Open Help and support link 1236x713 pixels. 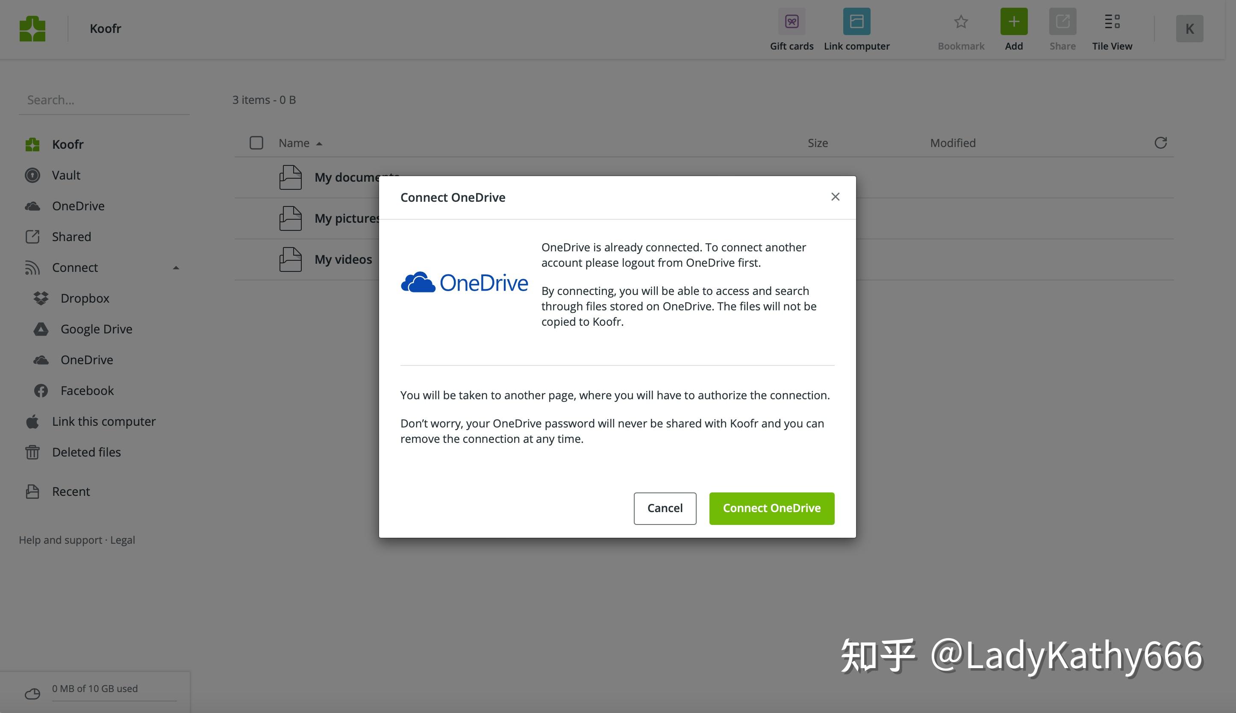click(x=59, y=539)
